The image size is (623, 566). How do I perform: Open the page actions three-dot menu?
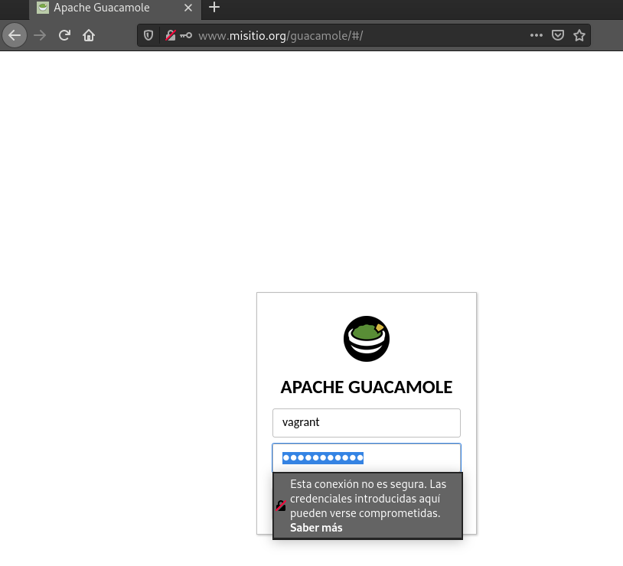pyautogui.click(x=537, y=35)
